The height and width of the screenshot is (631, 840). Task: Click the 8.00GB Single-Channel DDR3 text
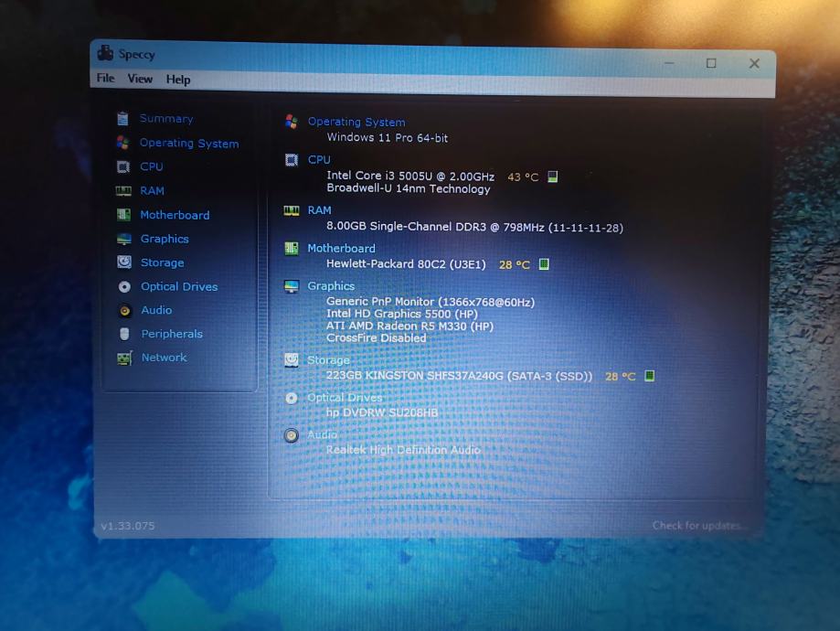474,227
